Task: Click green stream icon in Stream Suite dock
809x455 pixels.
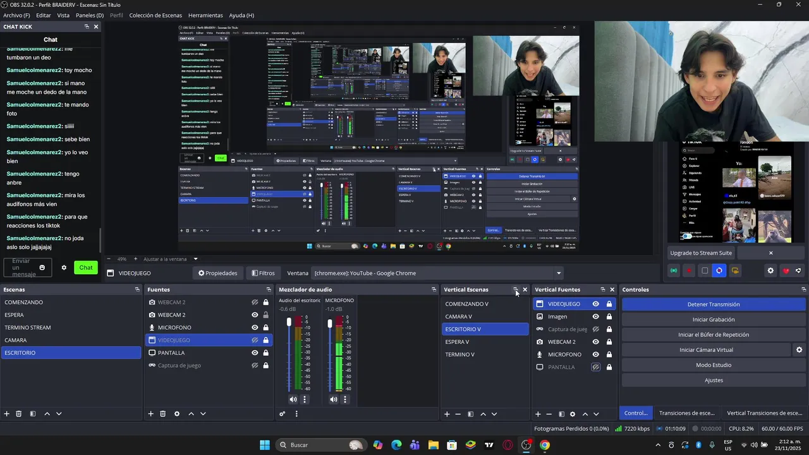Action: coord(674,270)
